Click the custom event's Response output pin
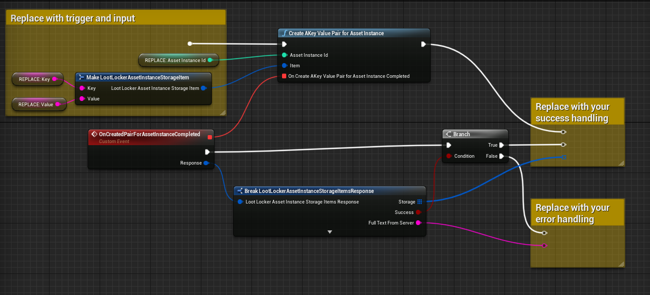 click(x=206, y=163)
